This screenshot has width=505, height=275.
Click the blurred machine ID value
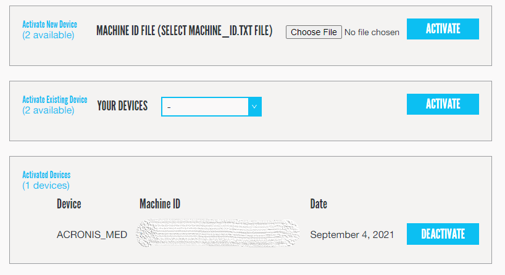tap(217, 234)
